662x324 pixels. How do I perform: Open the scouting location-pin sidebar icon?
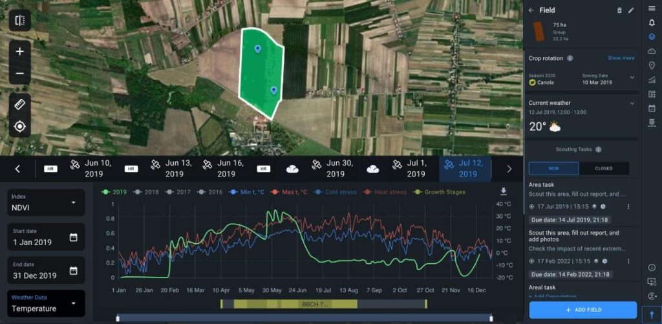(x=652, y=65)
